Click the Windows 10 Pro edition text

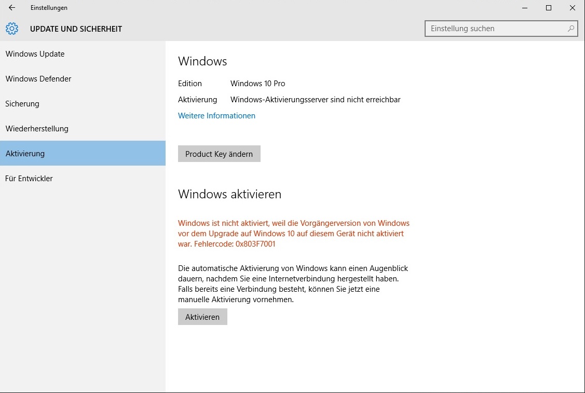pos(257,84)
